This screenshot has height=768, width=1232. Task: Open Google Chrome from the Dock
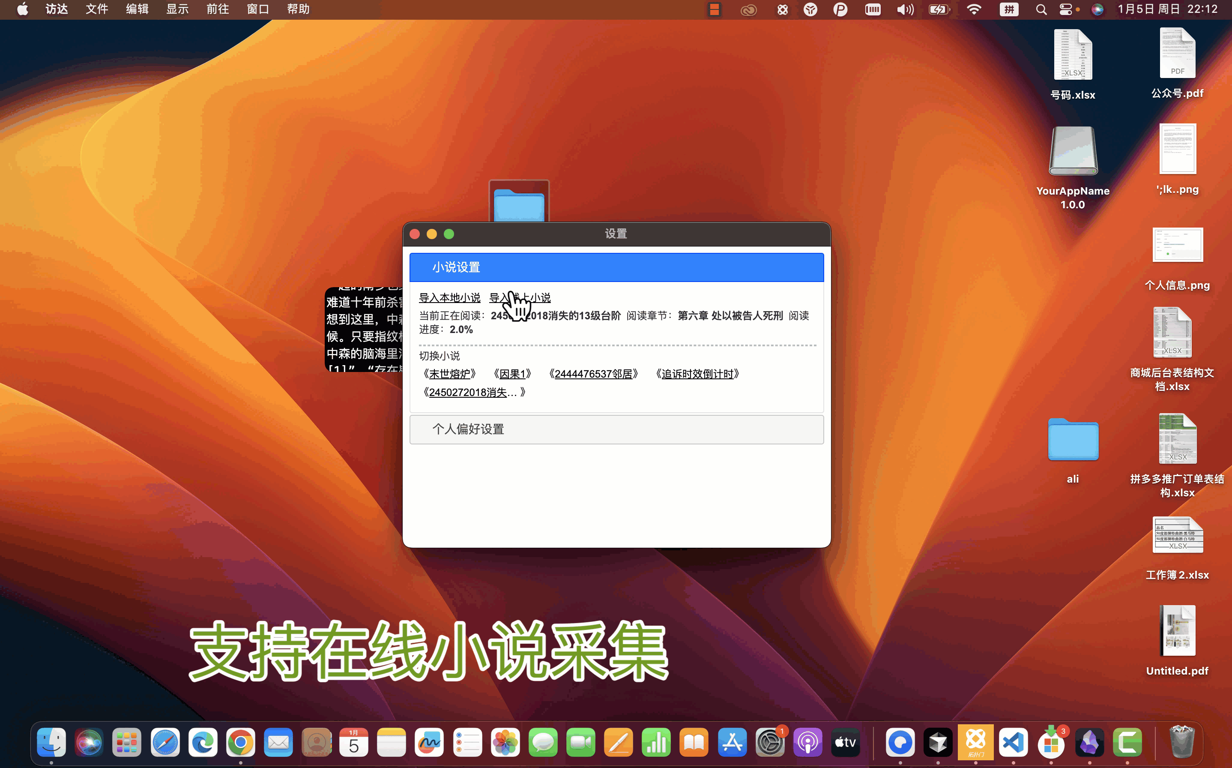pos(240,742)
